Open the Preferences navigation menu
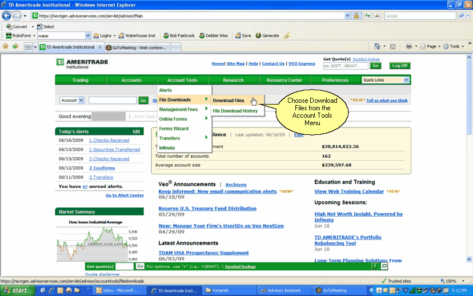 (335, 80)
